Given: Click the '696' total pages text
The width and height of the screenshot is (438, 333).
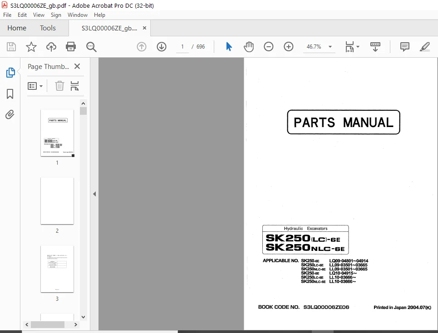Looking at the screenshot, I should pyautogui.click(x=201, y=47).
